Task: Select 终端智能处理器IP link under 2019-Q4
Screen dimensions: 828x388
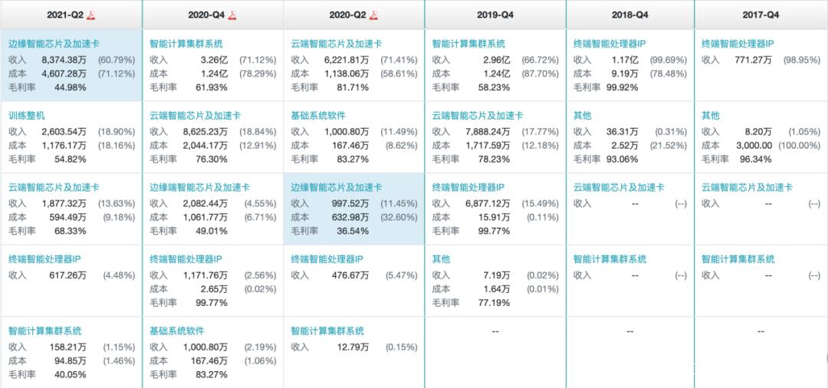Action: pyautogui.click(x=468, y=187)
